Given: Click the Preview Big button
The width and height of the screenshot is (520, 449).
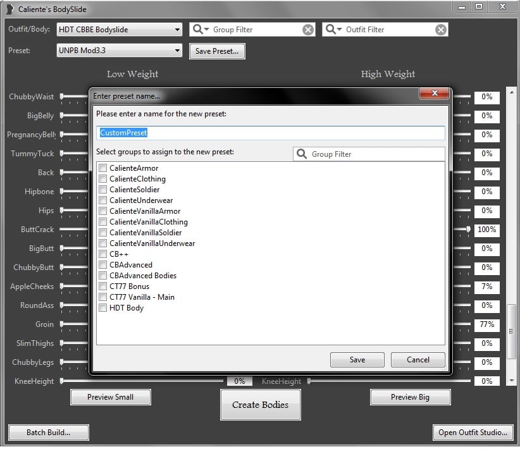Looking at the screenshot, I should 410,397.
